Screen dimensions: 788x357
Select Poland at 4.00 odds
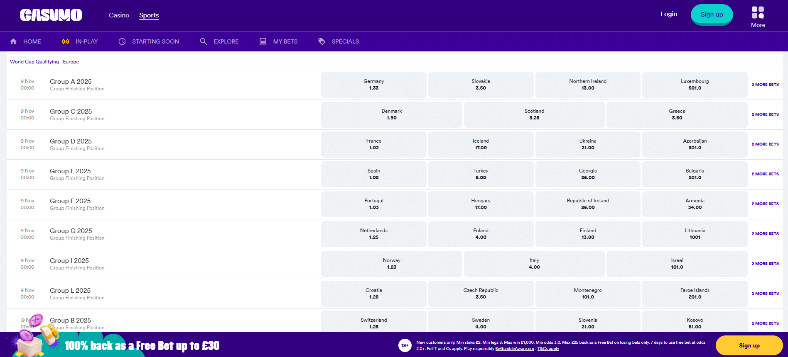click(x=481, y=234)
